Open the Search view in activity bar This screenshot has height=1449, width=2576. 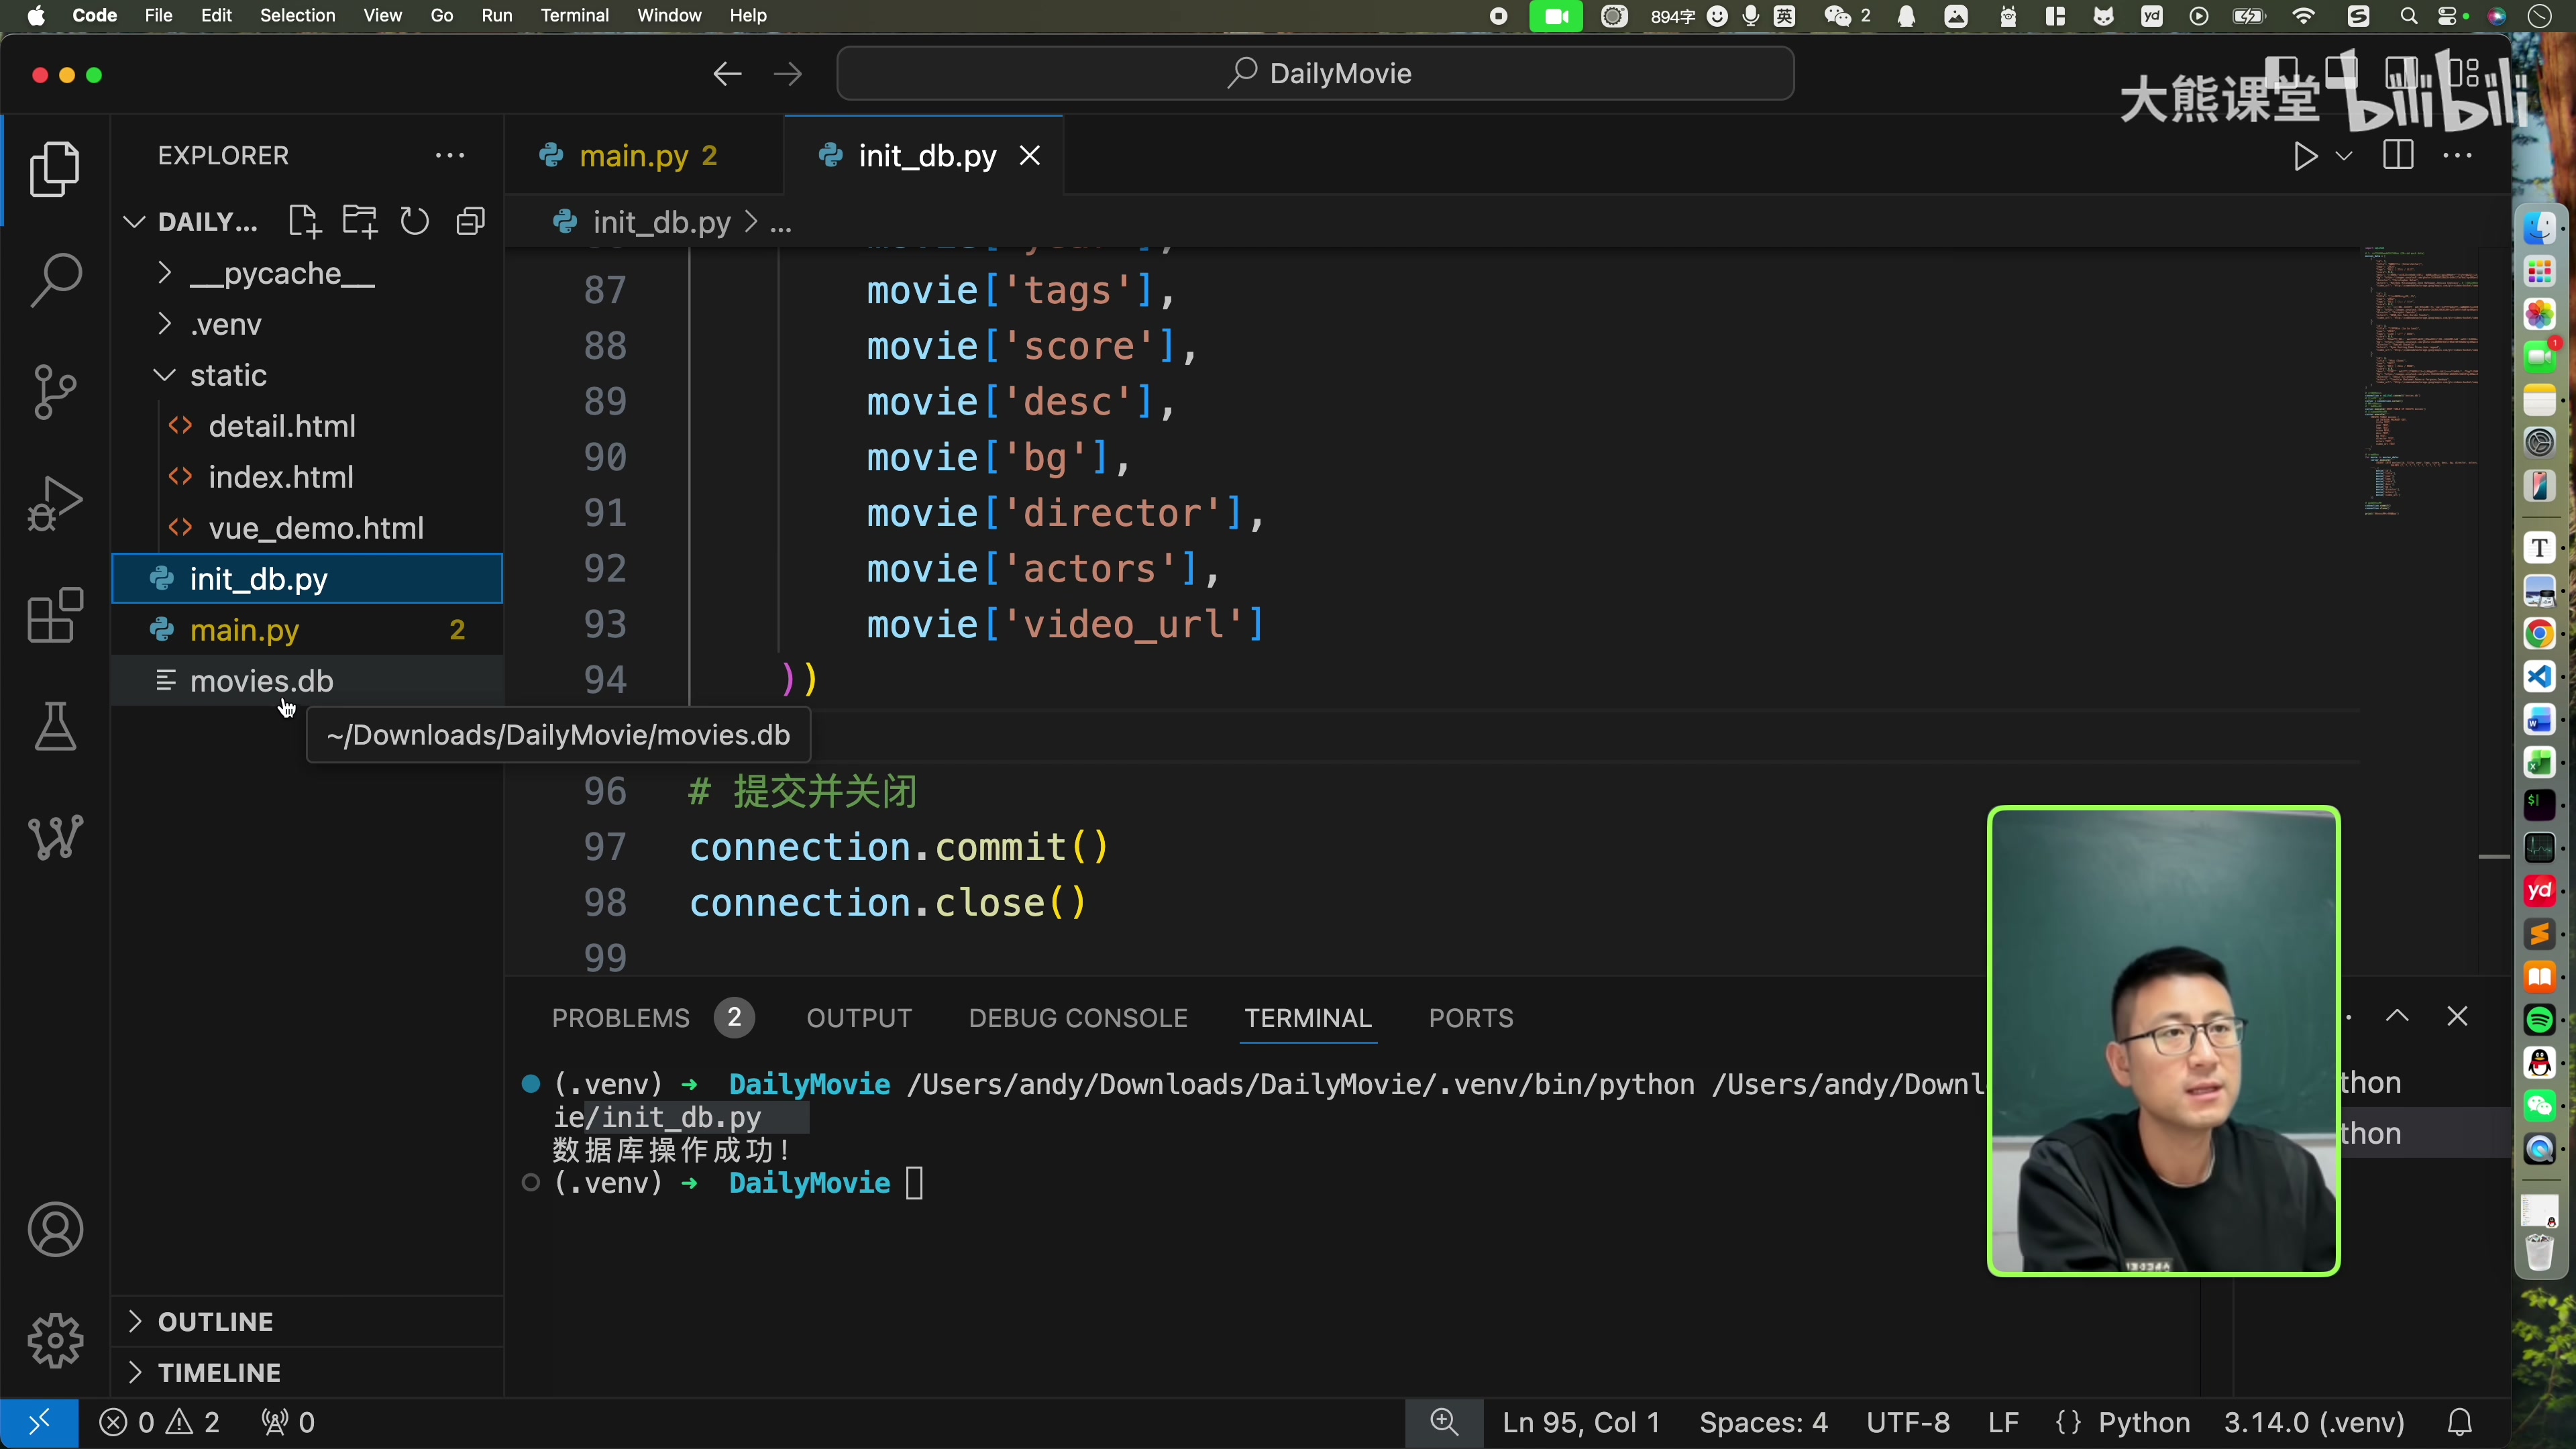pyautogui.click(x=55, y=280)
